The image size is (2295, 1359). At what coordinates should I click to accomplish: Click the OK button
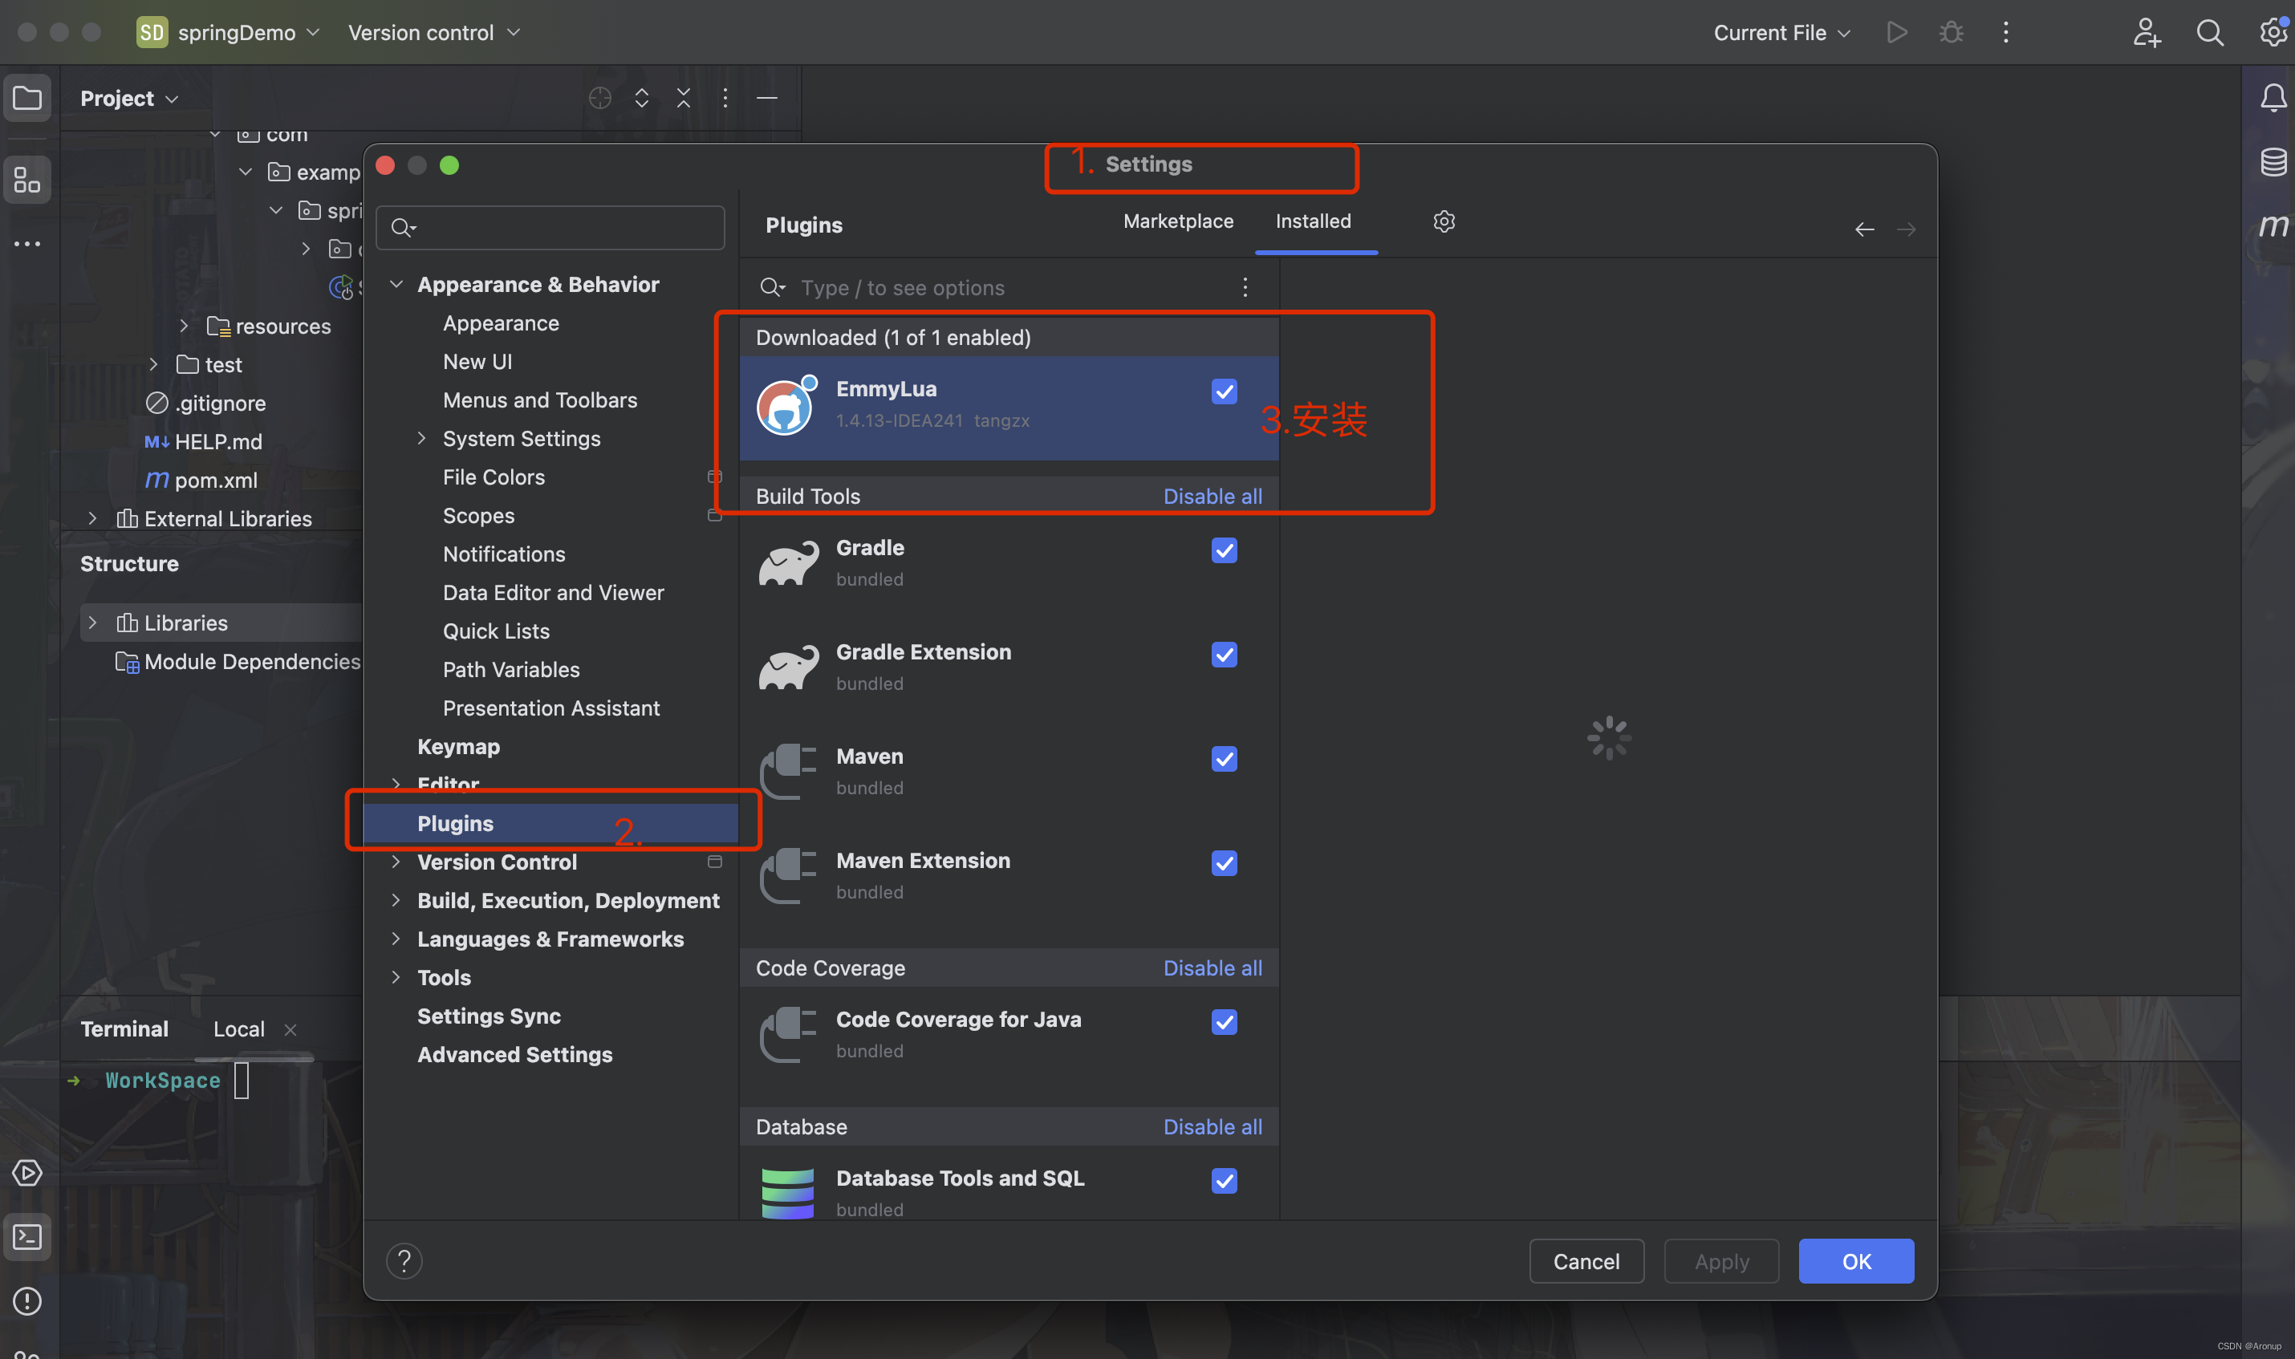pyautogui.click(x=1856, y=1261)
